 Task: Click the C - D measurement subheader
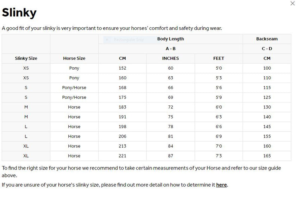click(x=267, y=49)
